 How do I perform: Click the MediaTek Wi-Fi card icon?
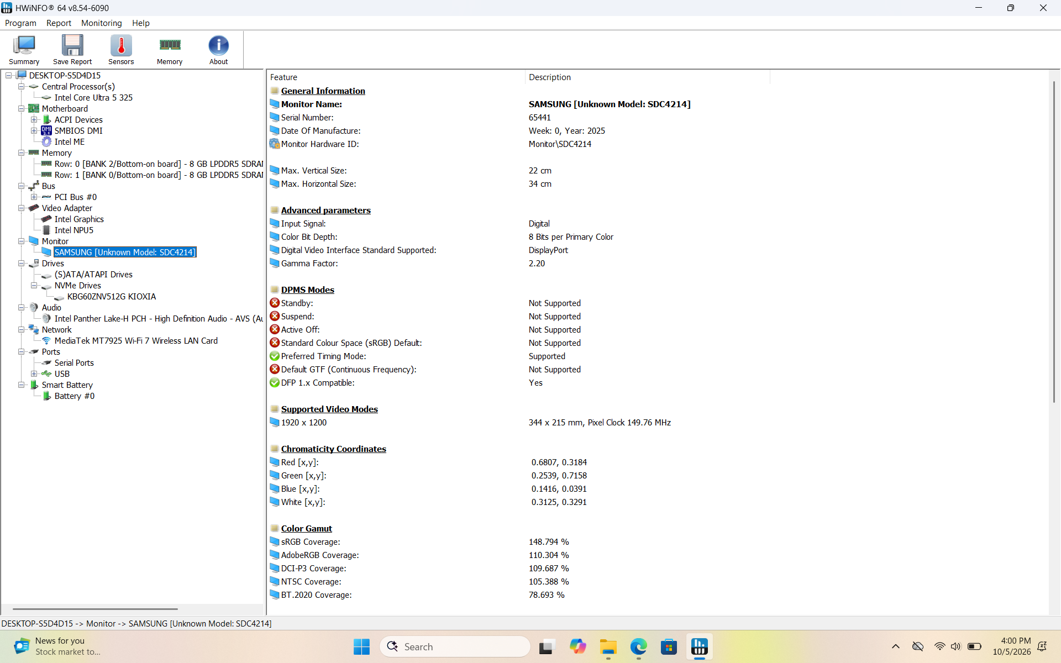point(46,341)
